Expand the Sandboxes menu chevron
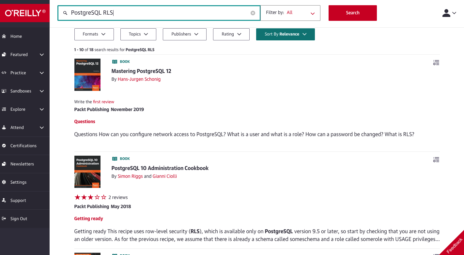The width and height of the screenshot is (464, 255). (42, 91)
